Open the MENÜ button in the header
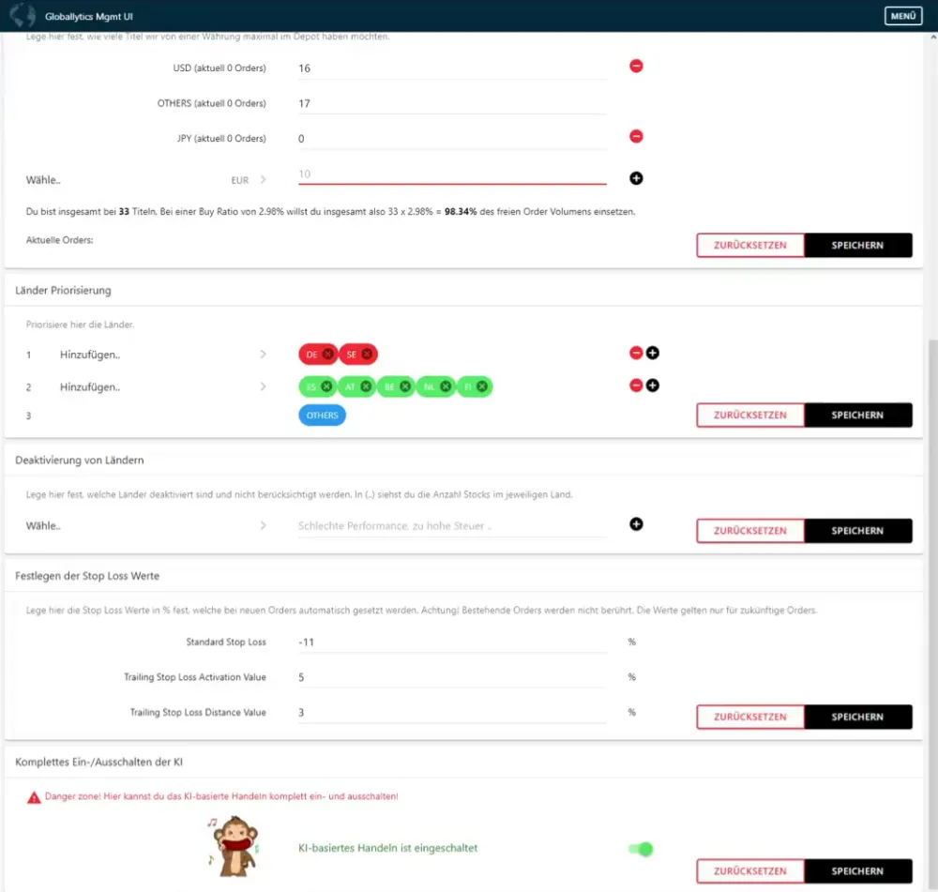The image size is (938, 892). point(902,16)
